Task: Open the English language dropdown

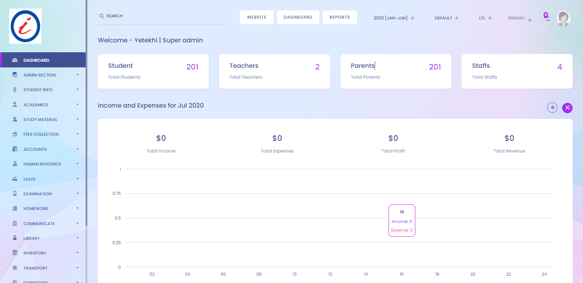Action: pos(519,19)
